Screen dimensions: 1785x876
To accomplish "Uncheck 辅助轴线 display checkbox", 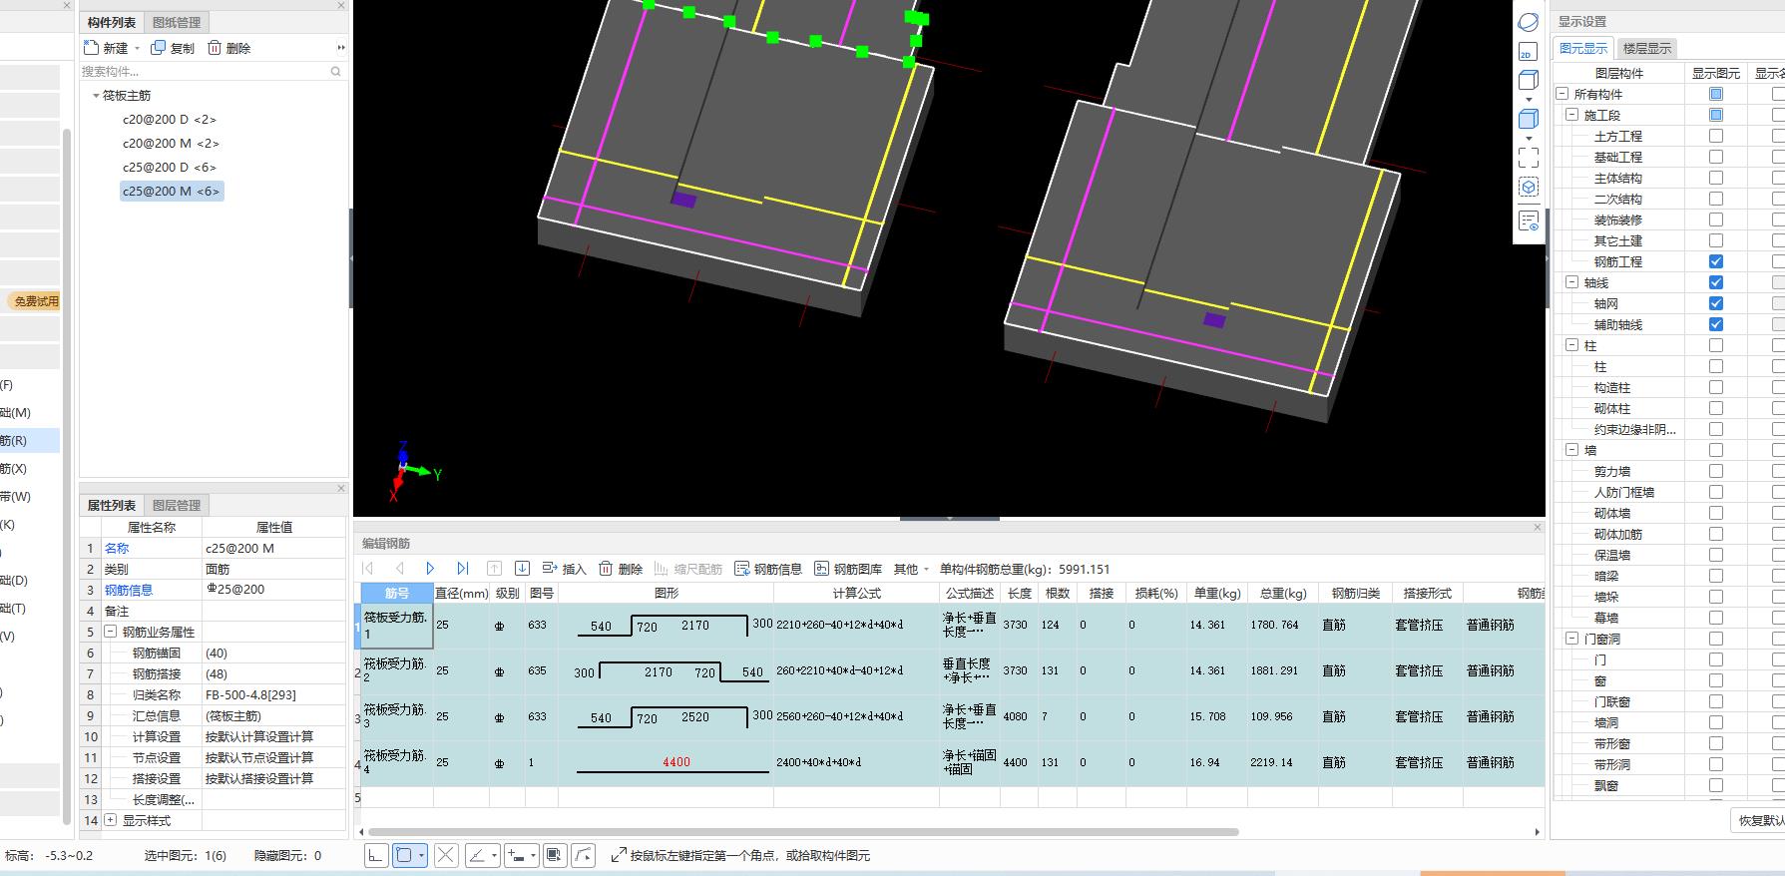I will 1716,324.
